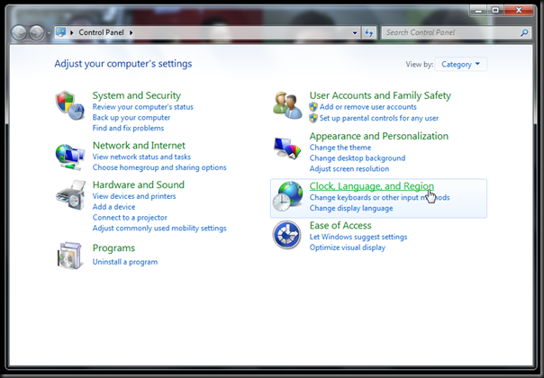
Task: Click the Forward navigation arrow
Action: (36, 33)
